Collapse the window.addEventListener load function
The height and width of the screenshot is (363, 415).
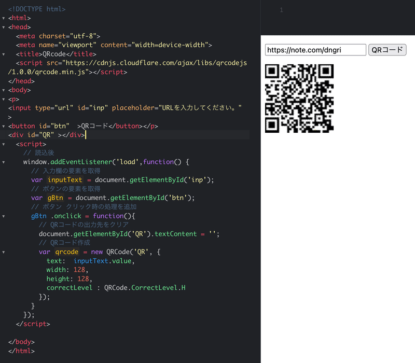click(x=4, y=162)
